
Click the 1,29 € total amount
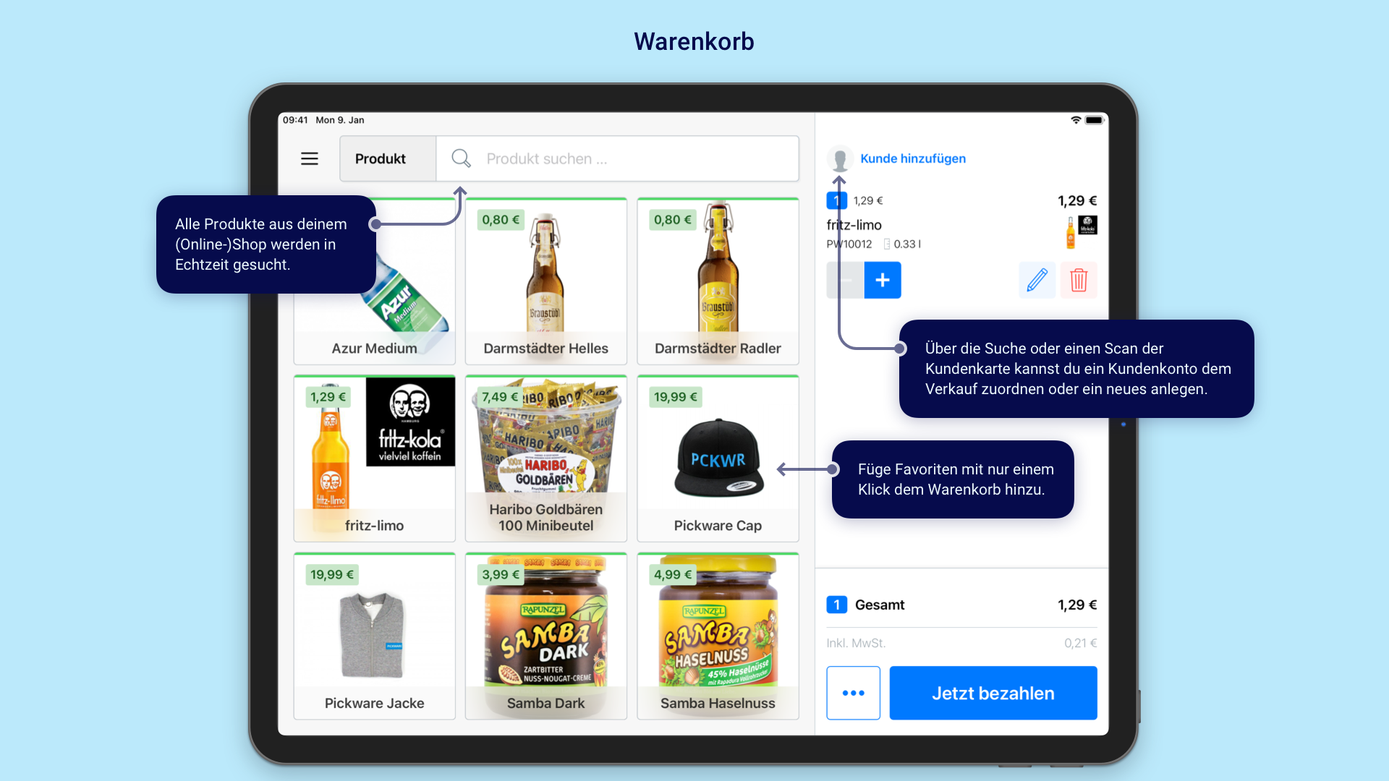[x=1077, y=605]
